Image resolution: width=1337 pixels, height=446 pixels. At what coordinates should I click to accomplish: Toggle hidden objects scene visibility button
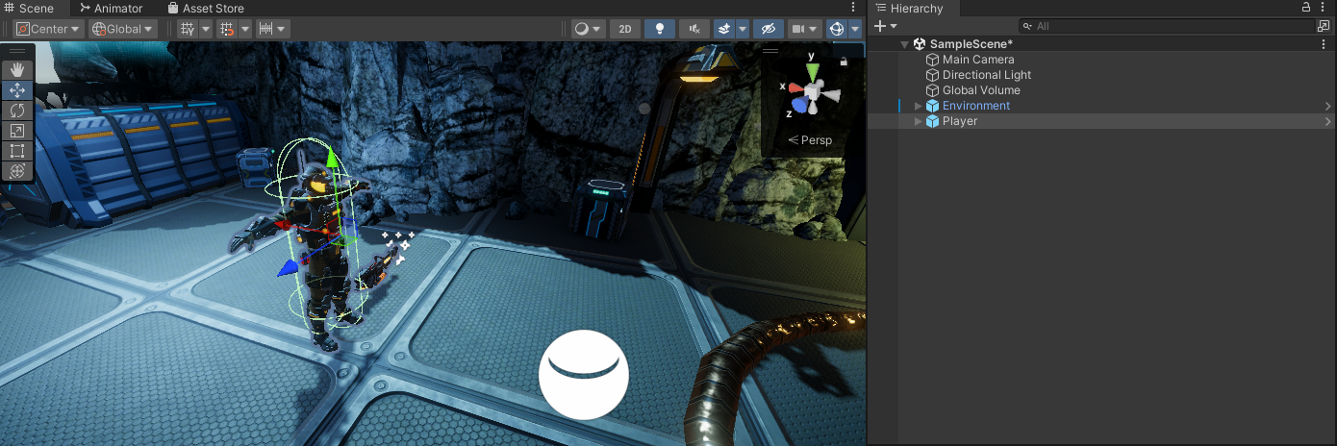pyautogui.click(x=767, y=29)
